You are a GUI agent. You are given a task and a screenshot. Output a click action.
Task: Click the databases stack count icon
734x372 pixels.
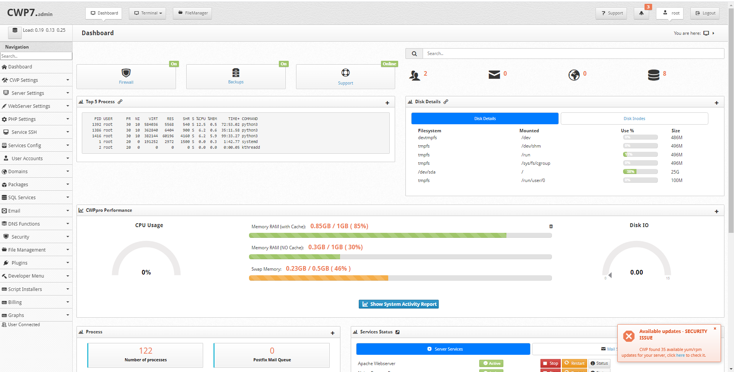654,75
